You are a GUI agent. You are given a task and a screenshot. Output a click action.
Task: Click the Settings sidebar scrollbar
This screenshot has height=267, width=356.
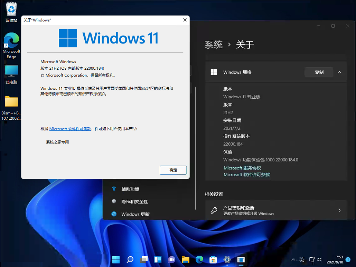pyautogui.click(x=196, y=148)
